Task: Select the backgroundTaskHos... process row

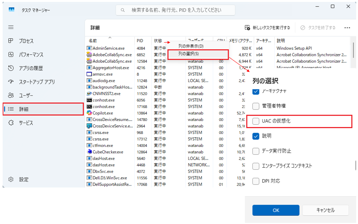Action: point(166,87)
